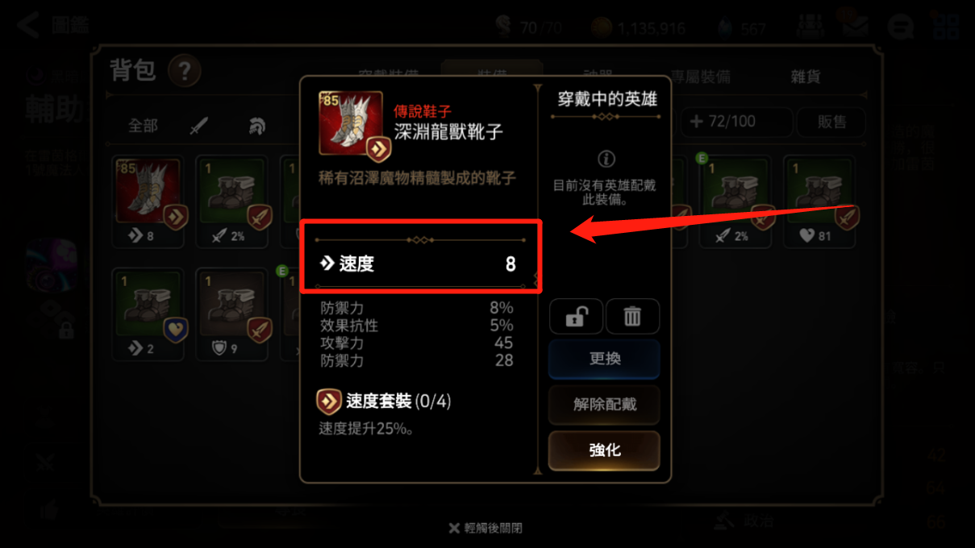Click the 強化 enhance button
975x548 pixels.
(x=604, y=450)
